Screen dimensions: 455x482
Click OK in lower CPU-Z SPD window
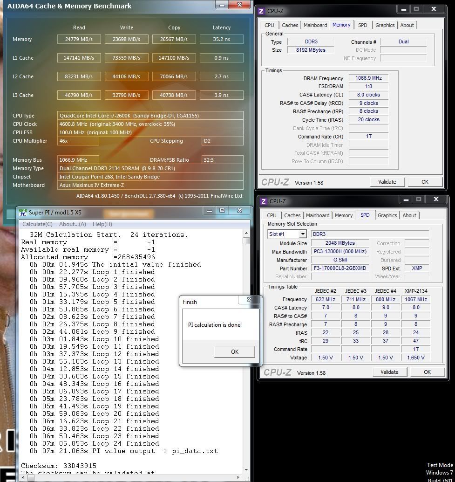428,372
